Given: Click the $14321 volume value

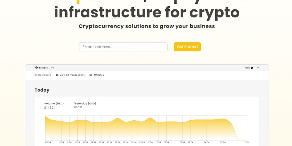Looking at the screenshot, I should (x=50, y=108).
